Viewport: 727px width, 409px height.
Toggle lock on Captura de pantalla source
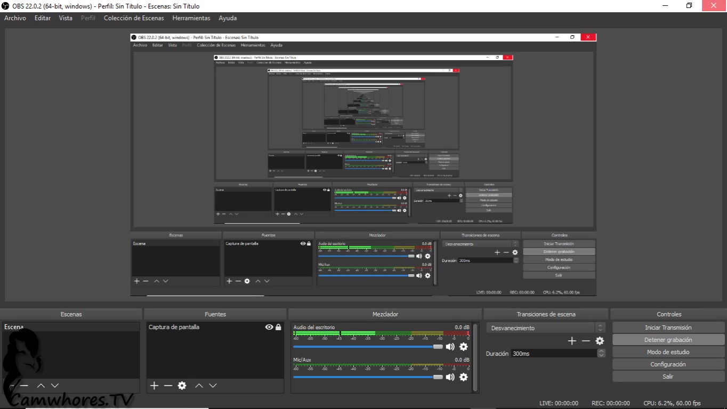[278, 327]
